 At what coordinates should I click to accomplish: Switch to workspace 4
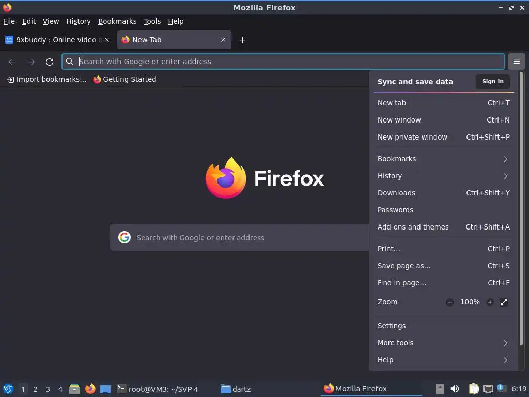point(60,389)
